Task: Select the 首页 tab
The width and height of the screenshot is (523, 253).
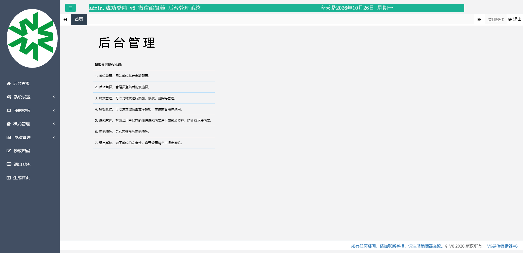Action: coord(79,19)
